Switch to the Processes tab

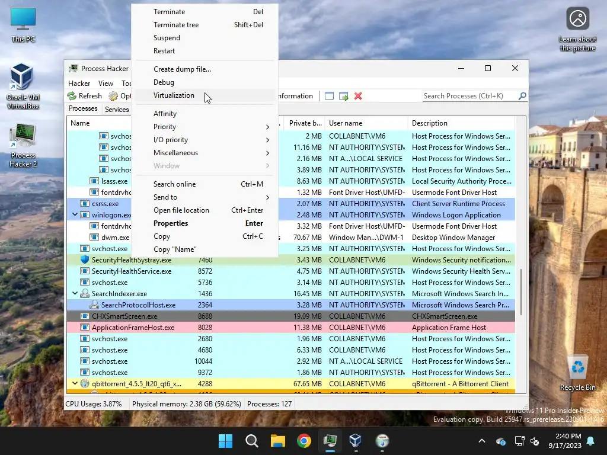[x=83, y=109]
